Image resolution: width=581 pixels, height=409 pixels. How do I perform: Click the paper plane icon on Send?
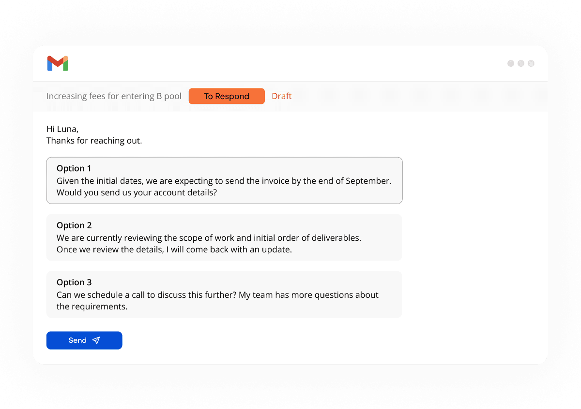[96, 340]
